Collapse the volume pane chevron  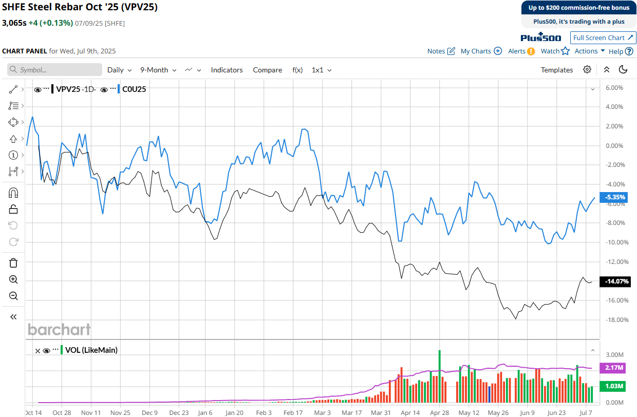[x=593, y=350]
